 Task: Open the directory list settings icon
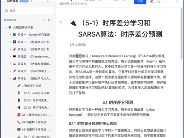[50, 20]
